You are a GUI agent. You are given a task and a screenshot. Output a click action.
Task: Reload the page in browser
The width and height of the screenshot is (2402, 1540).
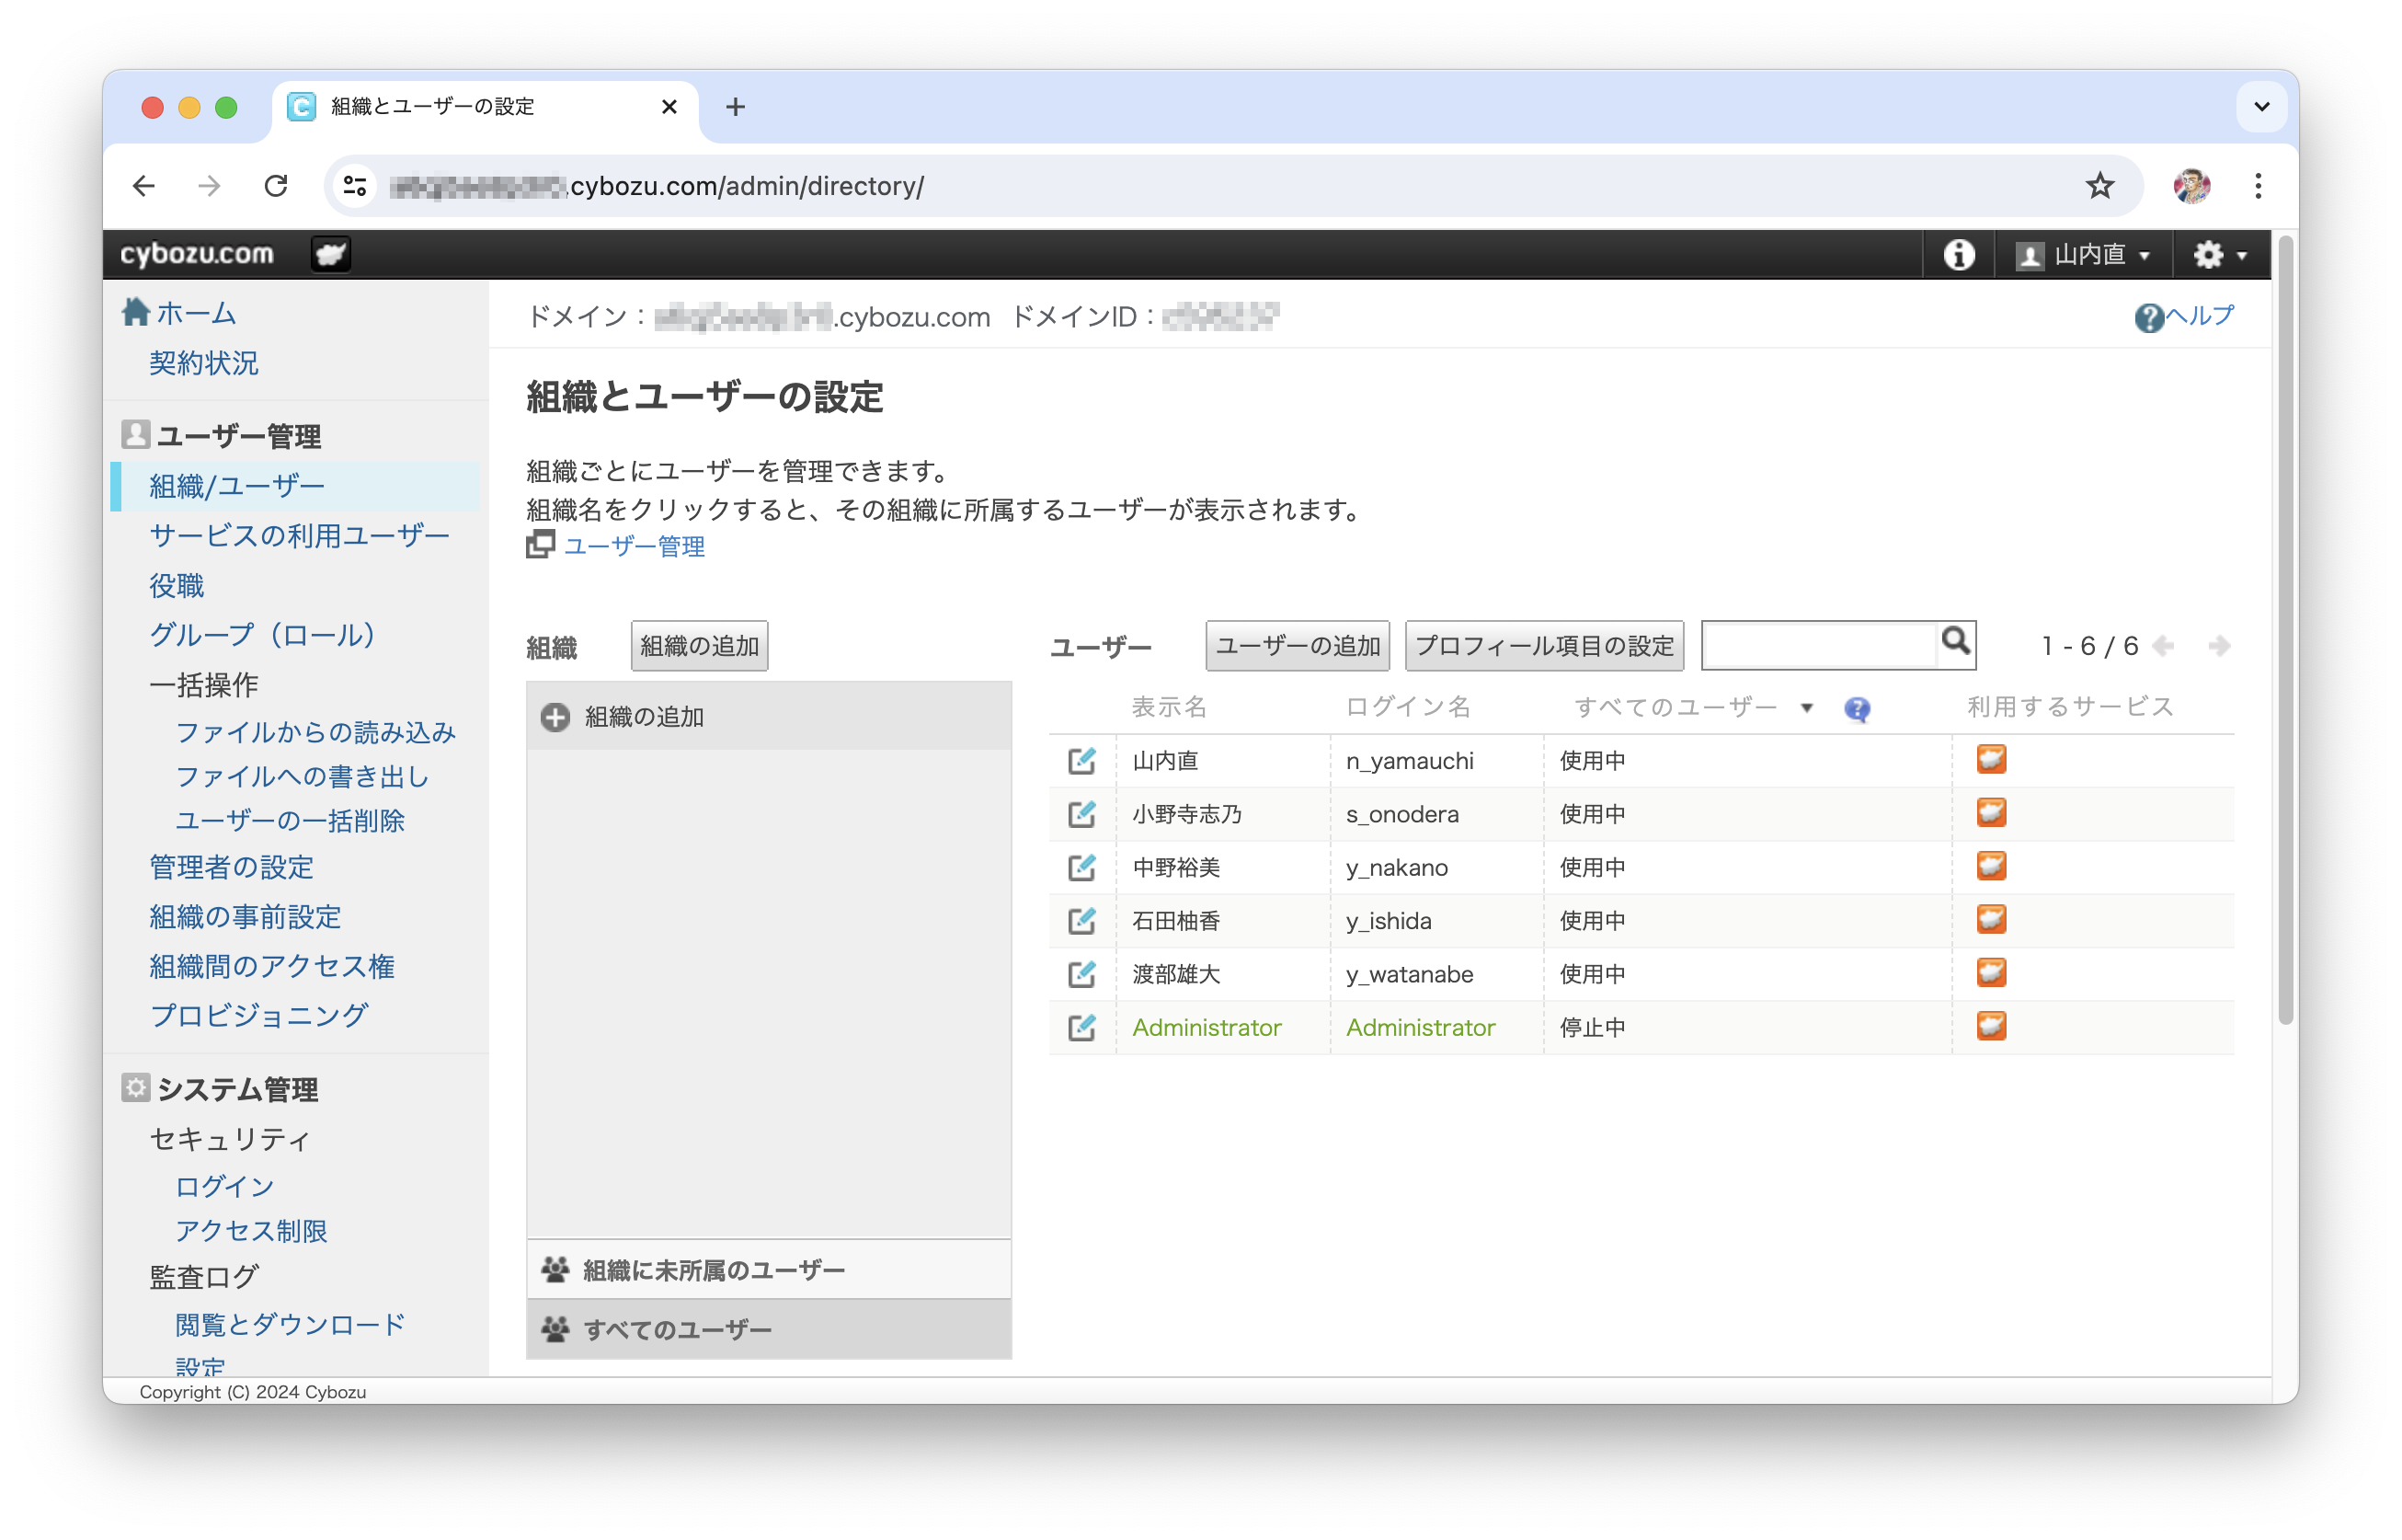tap(276, 186)
